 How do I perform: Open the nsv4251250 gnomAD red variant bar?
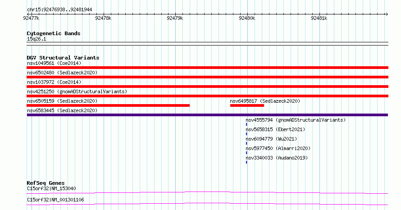click(207, 96)
